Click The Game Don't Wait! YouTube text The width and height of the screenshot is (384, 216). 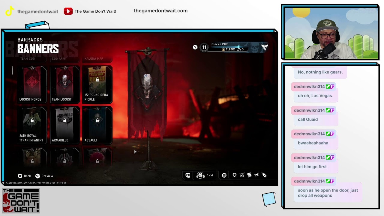95,11
